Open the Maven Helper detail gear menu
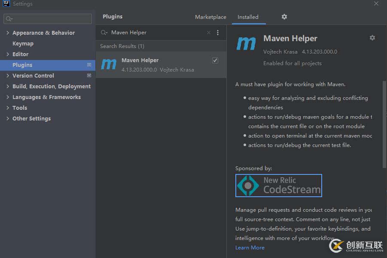The width and height of the screenshot is (387, 258). click(x=372, y=38)
